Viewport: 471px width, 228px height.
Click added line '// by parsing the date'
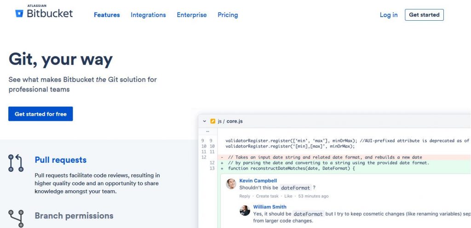coord(328,163)
